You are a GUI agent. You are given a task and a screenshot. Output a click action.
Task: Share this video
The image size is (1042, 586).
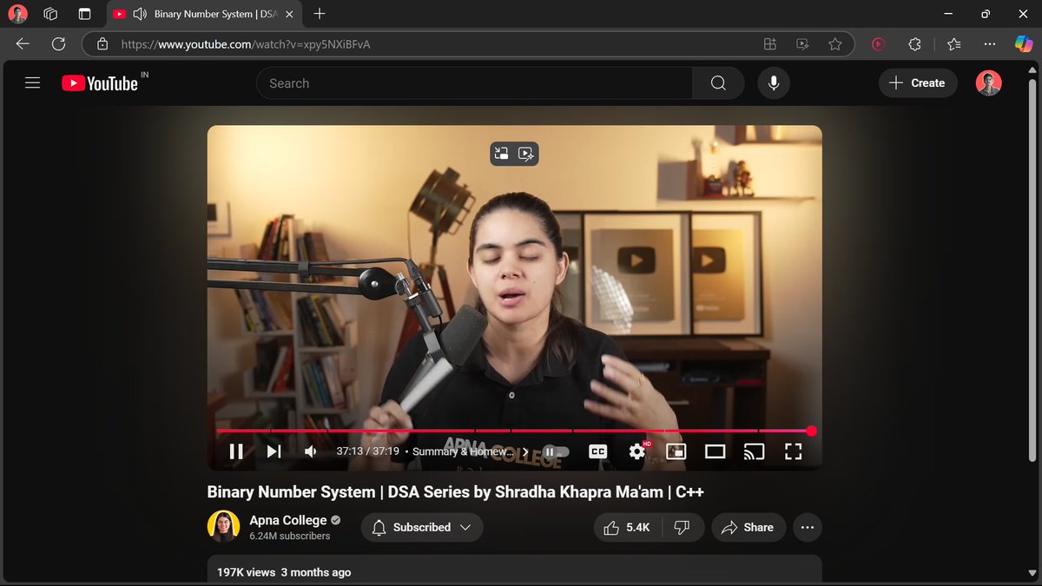(x=749, y=527)
